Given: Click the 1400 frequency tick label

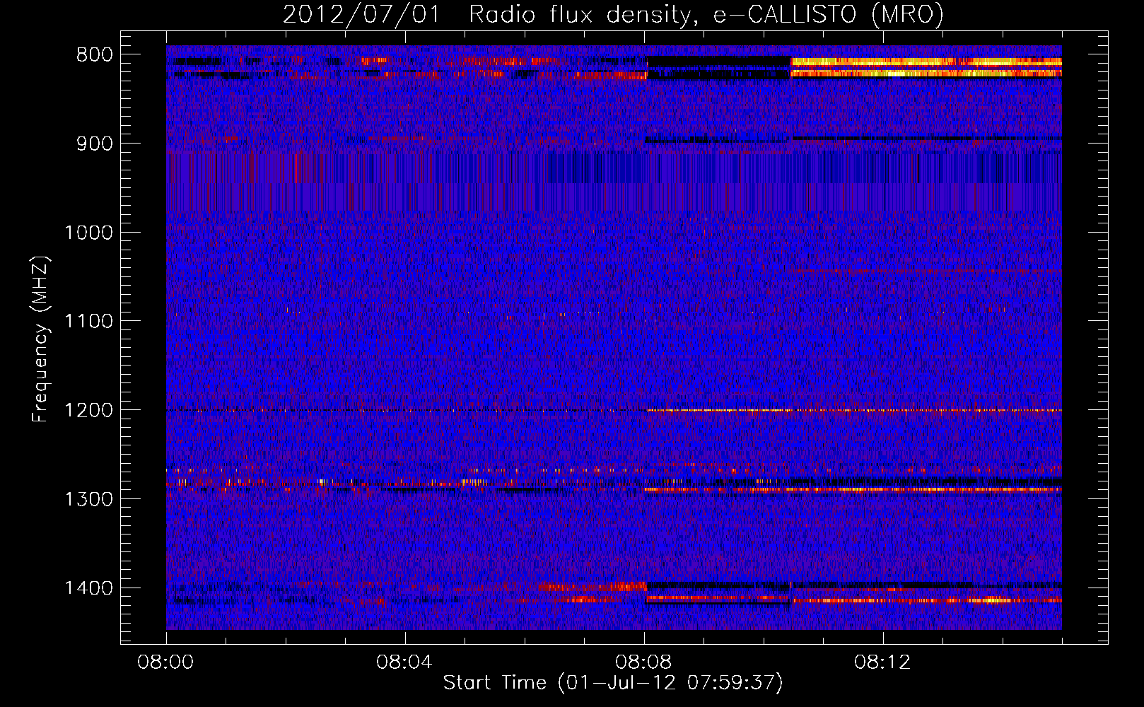Looking at the screenshot, I should pyautogui.click(x=88, y=588).
